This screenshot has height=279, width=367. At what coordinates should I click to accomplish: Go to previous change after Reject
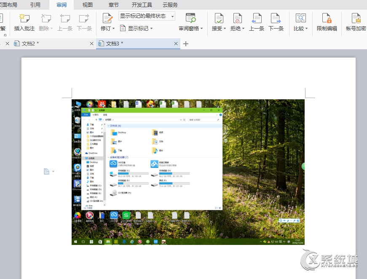click(x=257, y=18)
